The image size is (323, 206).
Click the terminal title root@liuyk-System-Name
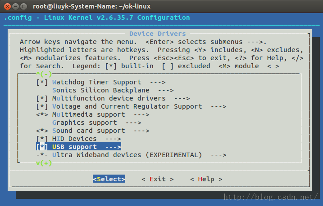(91, 6)
